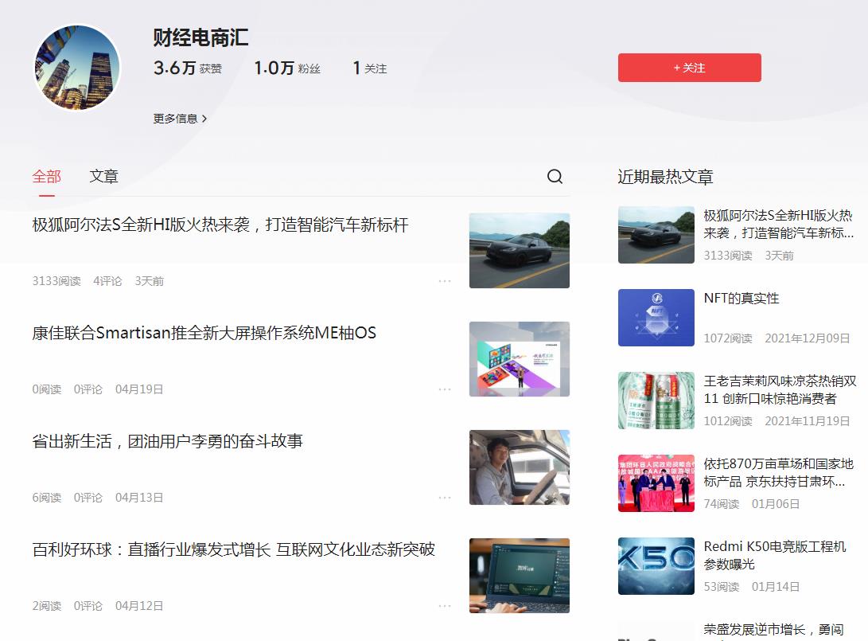Screen dimensions: 868x641
Task: Click the 04月13日 date of the 李勇 article
Action: pyautogui.click(x=139, y=498)
